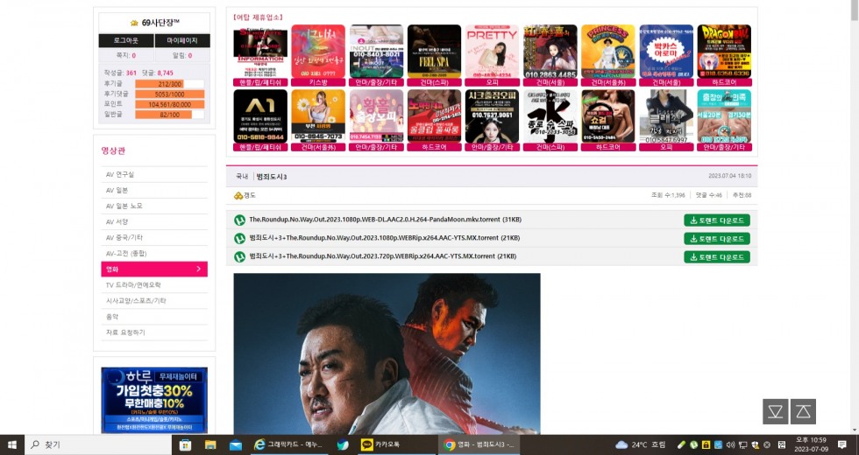Click the 후기글 212/300 progress bar
This screenshot has width=859, height=455.
[170, 84]
